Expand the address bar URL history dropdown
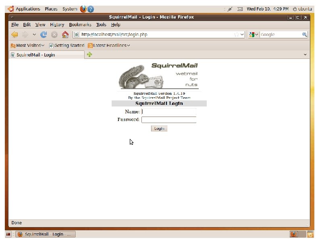Screen dimensions: 320x240 242,35
